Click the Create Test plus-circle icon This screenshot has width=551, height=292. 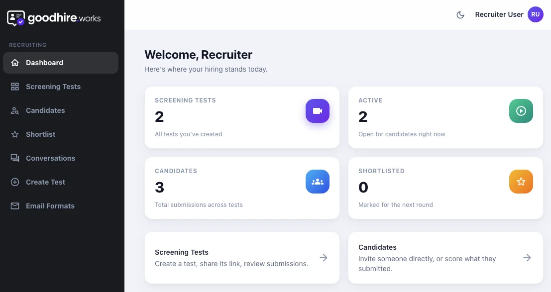pos(15,182)
